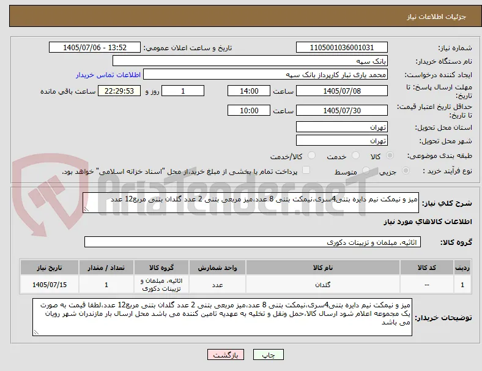The image size is (482, 371).
Task: Select the متوسط purchase type radio
Action: [x=366, y=170]
